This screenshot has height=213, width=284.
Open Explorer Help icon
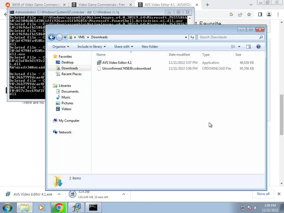pos(258,47)
